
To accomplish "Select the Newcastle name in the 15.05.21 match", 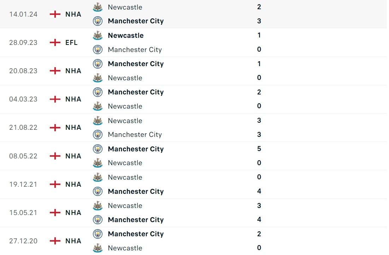I will point(125,205).
